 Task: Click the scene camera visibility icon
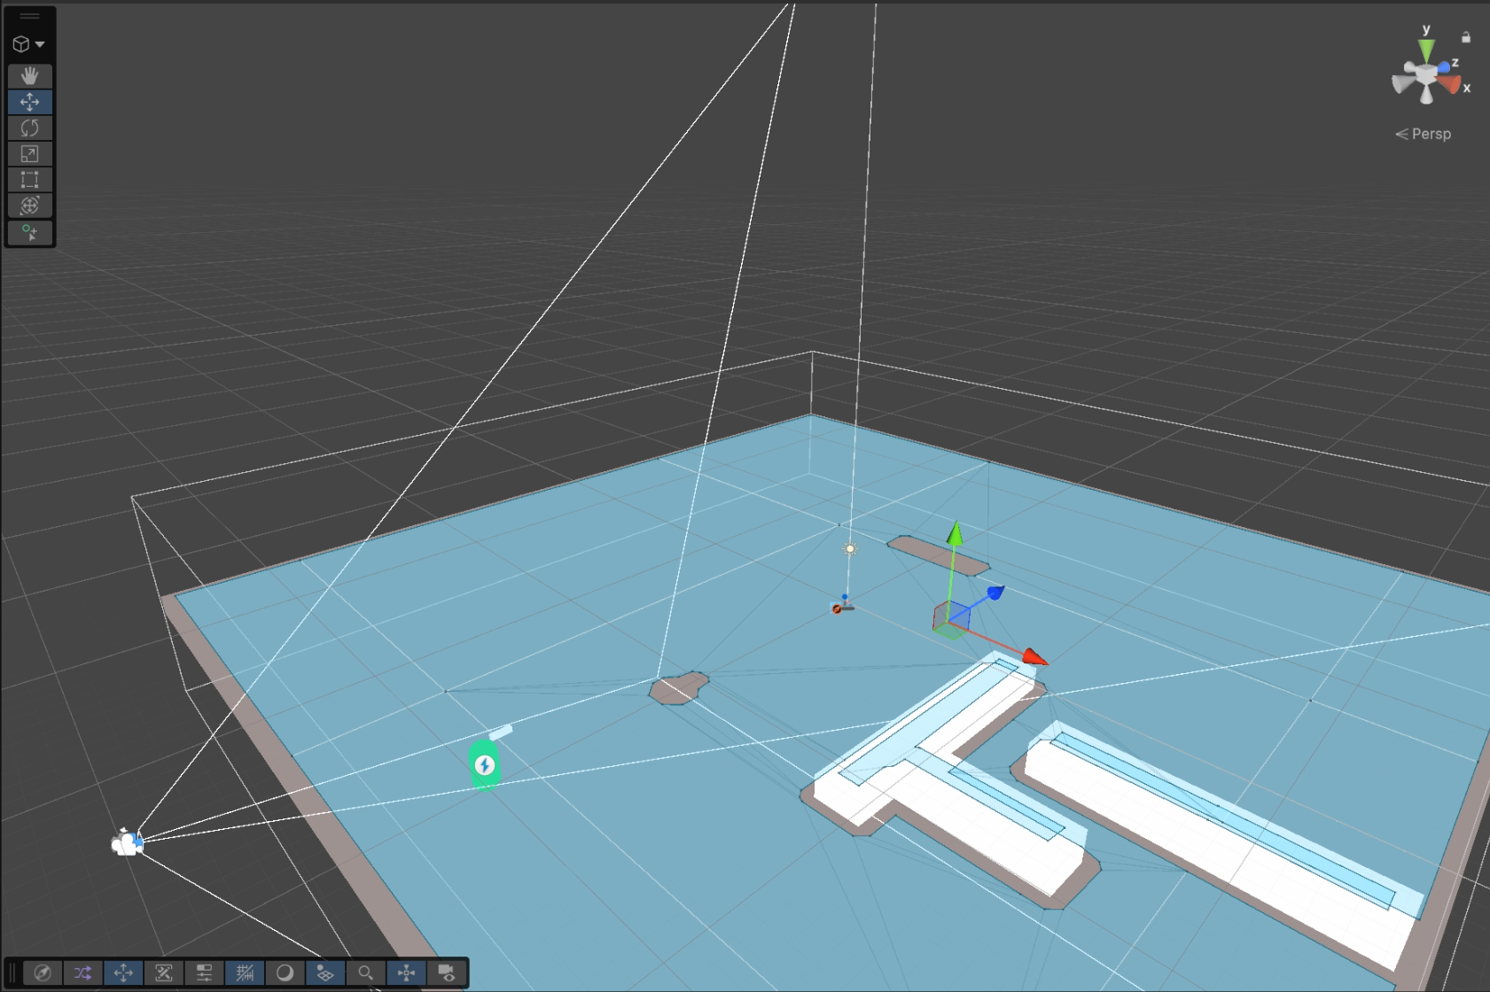click(x=447, y=973)
